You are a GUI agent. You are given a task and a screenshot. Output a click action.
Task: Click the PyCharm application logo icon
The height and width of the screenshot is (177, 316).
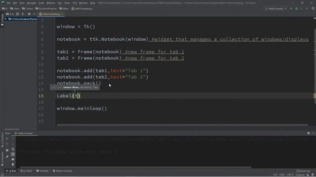[3, 3]
